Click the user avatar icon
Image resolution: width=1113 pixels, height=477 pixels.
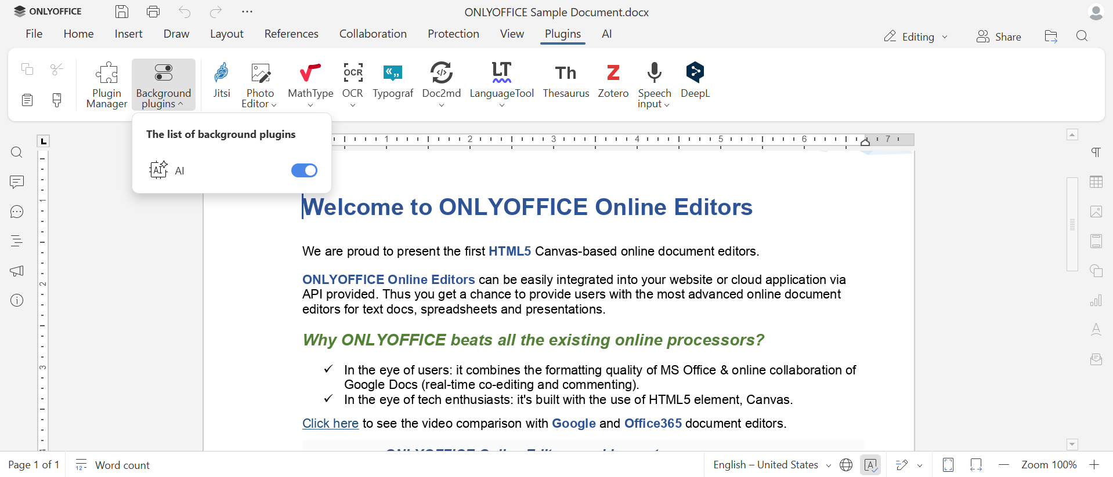pos(1096,12)
